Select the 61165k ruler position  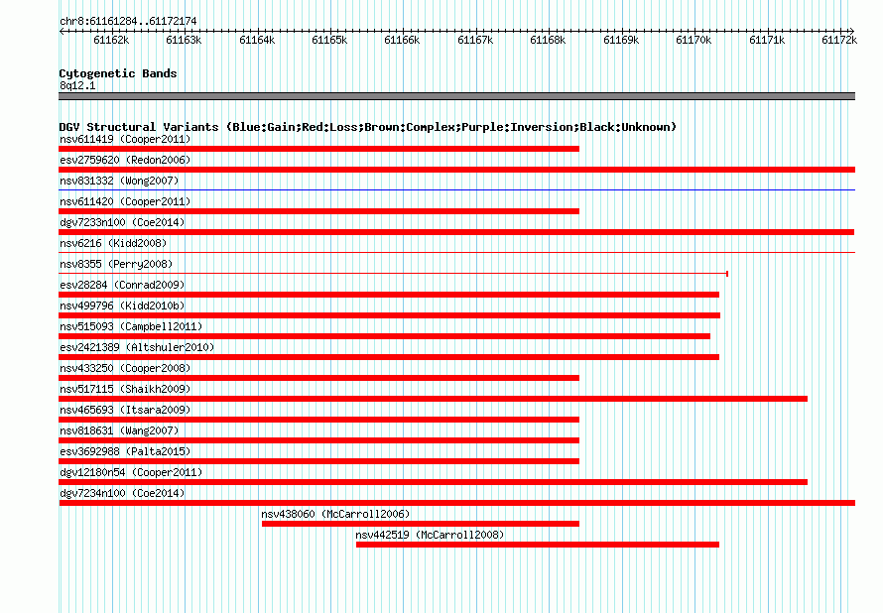point(329,40)
